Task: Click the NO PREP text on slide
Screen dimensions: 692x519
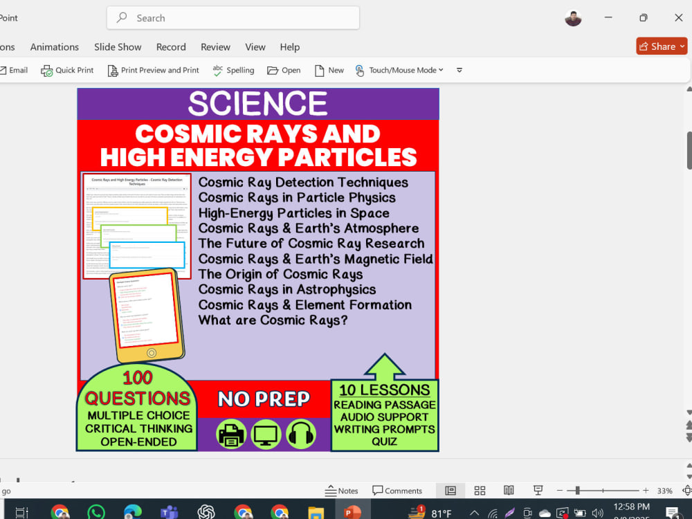Action: [264, 399]
